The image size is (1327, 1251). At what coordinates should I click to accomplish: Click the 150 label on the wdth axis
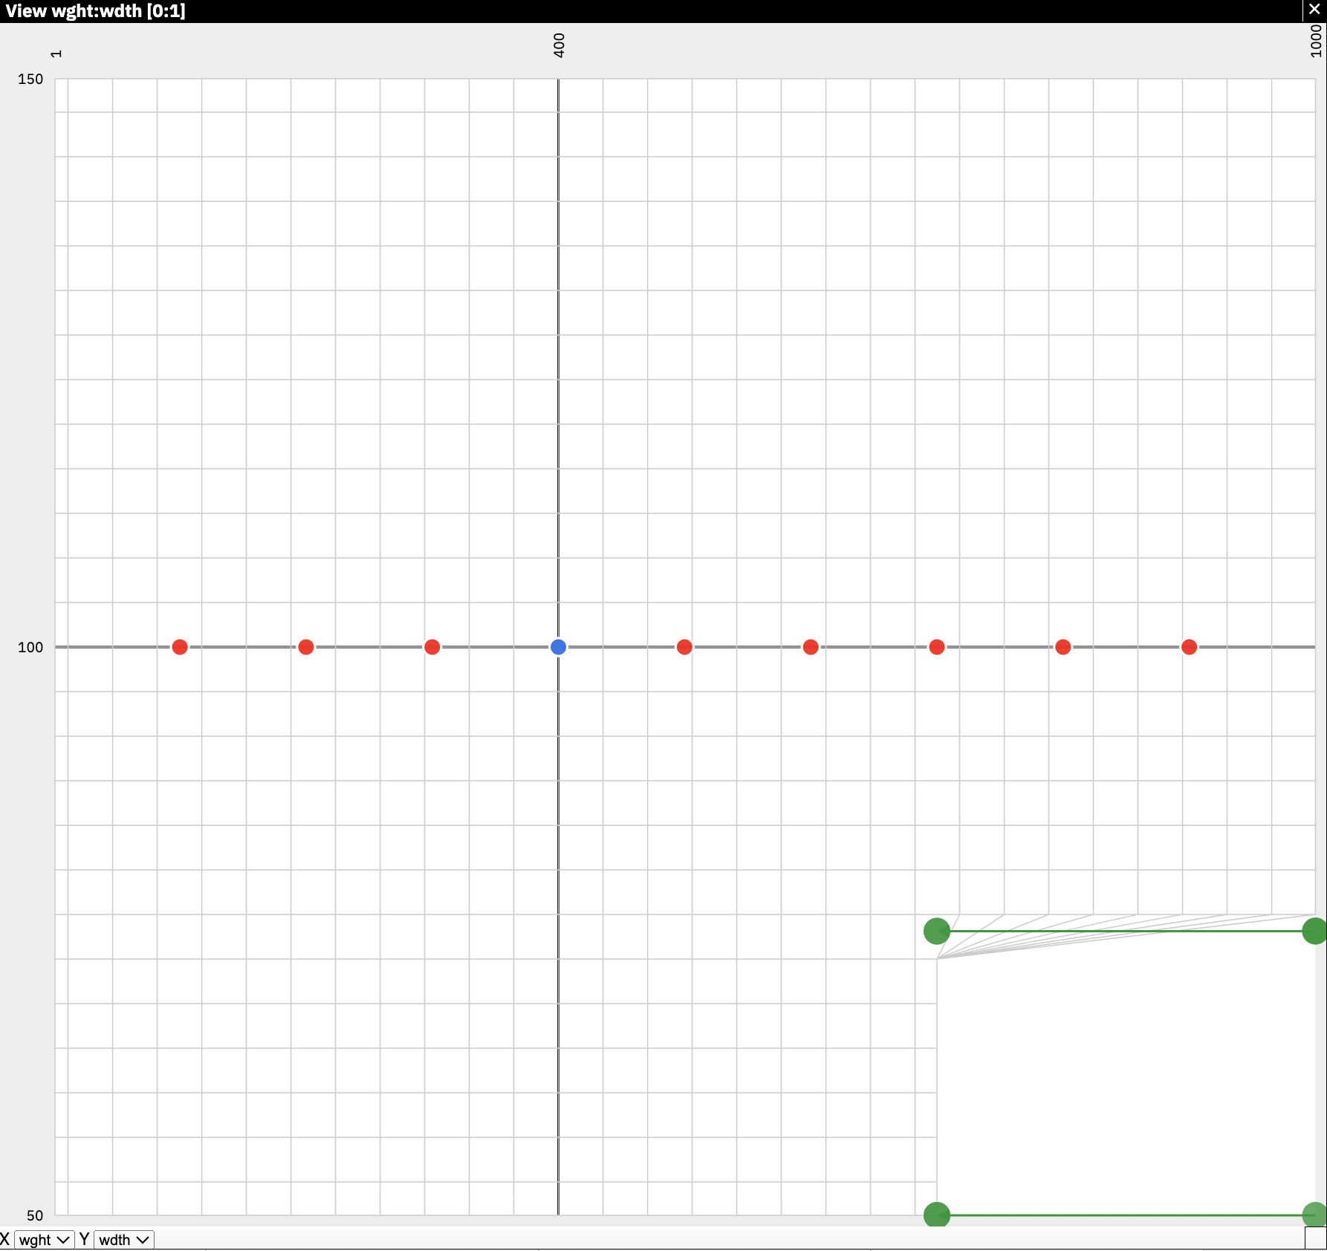point(30,79)
